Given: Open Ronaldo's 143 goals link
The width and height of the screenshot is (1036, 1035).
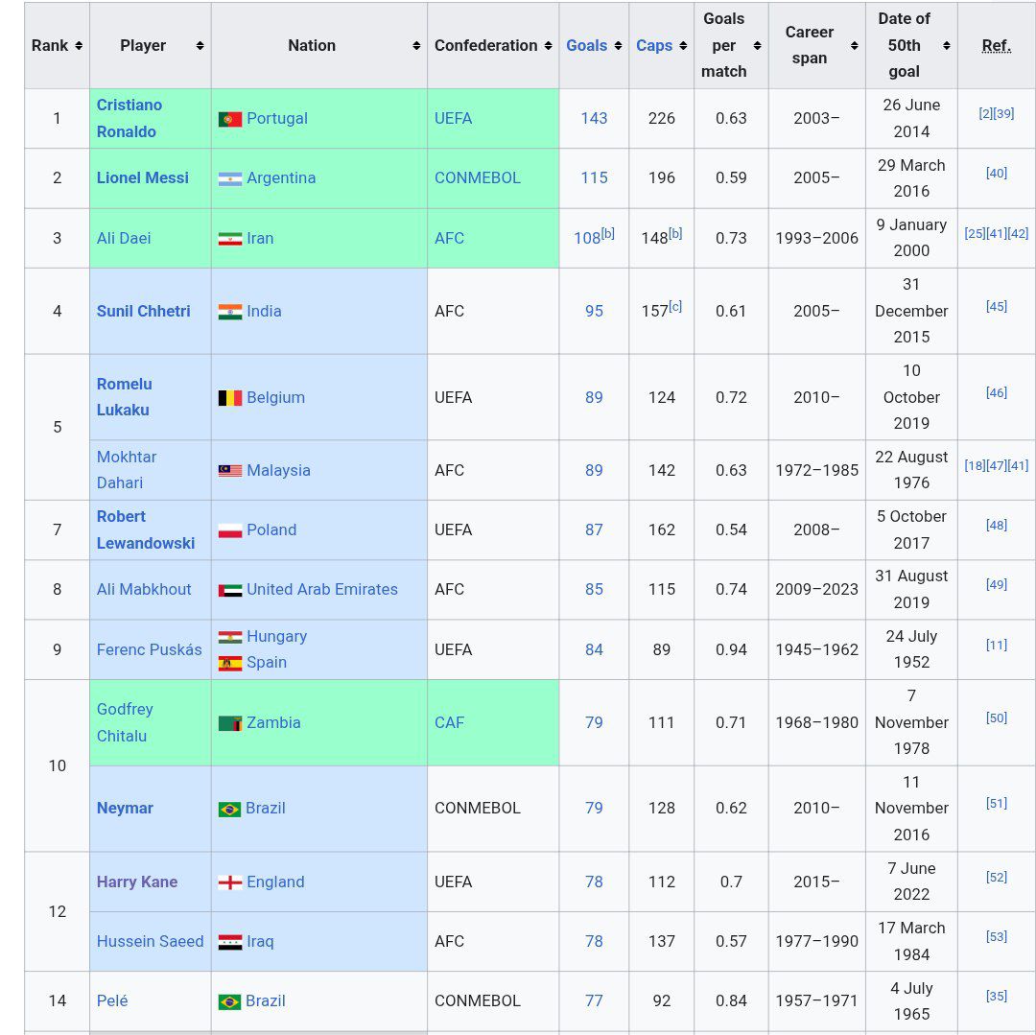Looking at the screenshot, I should tap(594, 118).
